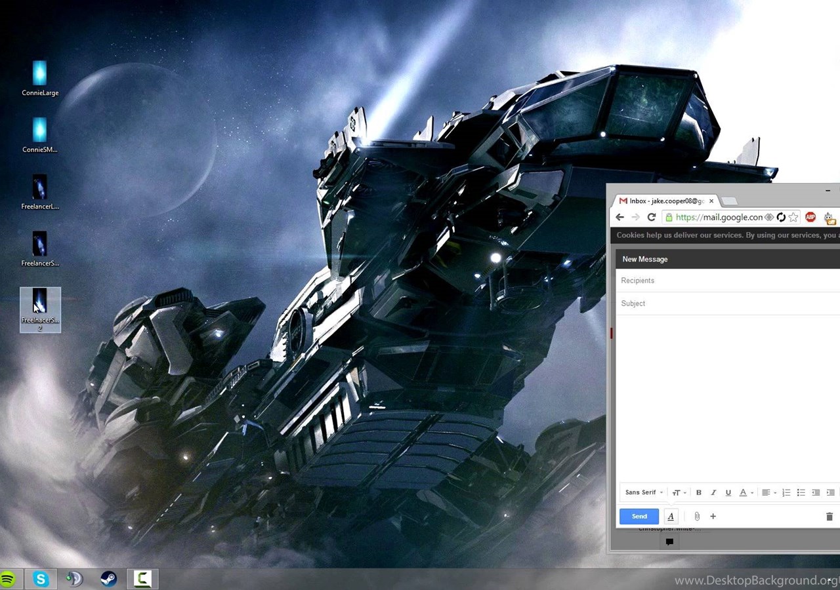Insert a numbered list
Viewport: 840px width, 590px height.
[786, 492]
